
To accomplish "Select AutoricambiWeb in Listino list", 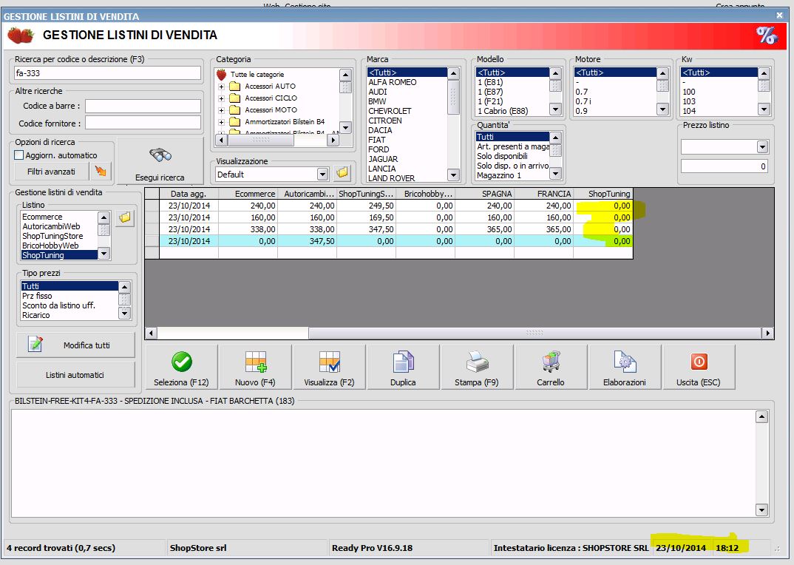I will [59, 226].
